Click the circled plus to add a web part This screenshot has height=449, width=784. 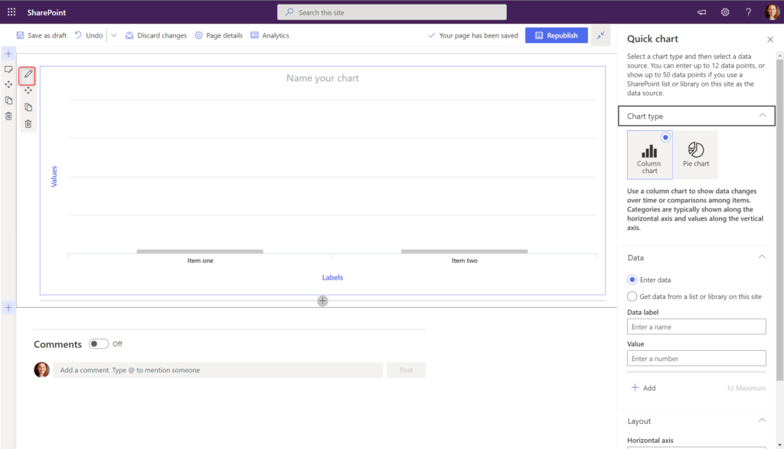coord(322,301)
